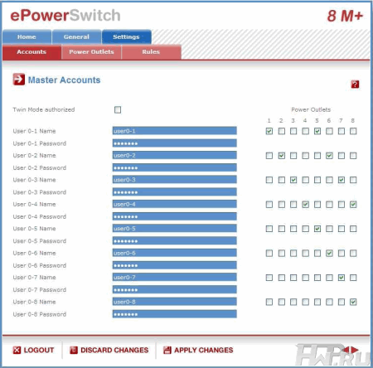Focus the User 0-5 Name field
The width and height of the screenshot is (373, 368).
pyautogui.click(x=175, y=229)
